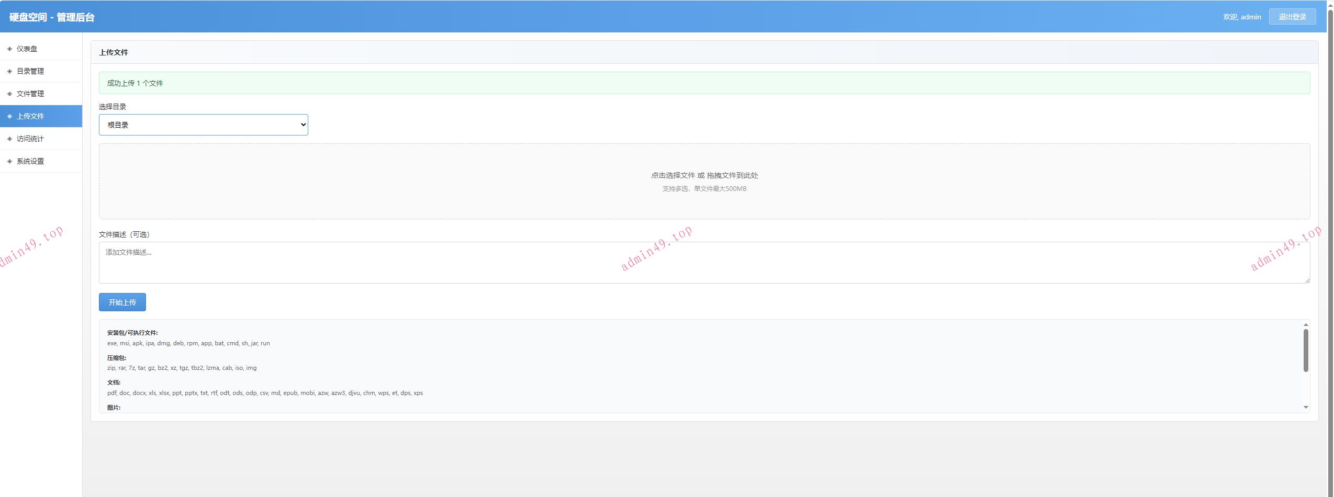Screen dimensions: 1334x497
Task: Expand the 选择目录 dropdown showing 根目录
Action: tap(203, 125)
